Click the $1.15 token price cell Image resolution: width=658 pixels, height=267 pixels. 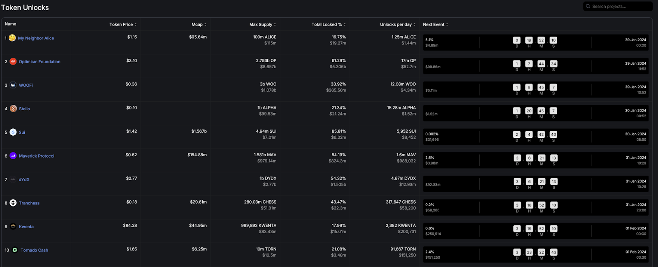point(132,37)
